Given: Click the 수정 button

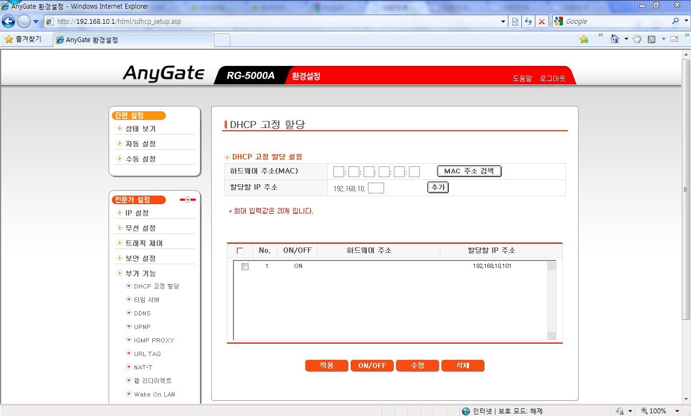Looking at the screenshot, I should 417,366.
